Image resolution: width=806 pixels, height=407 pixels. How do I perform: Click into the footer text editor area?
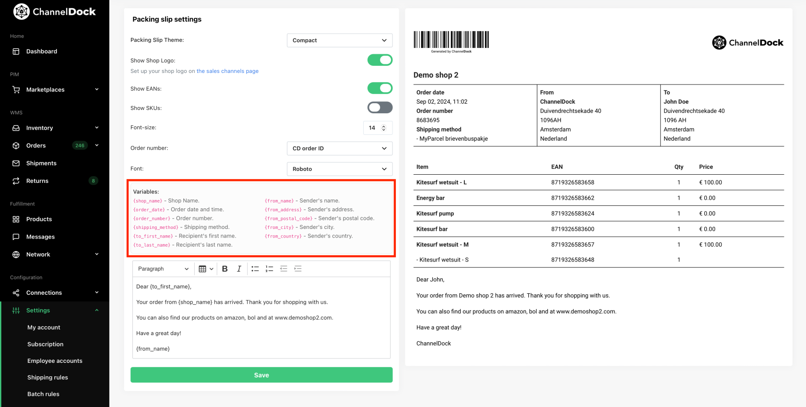[261, 318]
